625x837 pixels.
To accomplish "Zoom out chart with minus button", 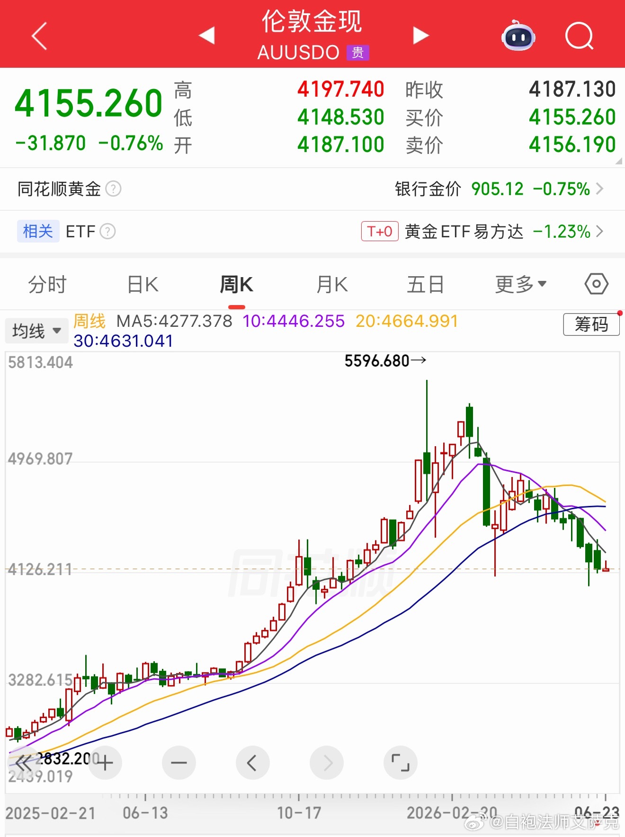I will [x=179, y=763].
